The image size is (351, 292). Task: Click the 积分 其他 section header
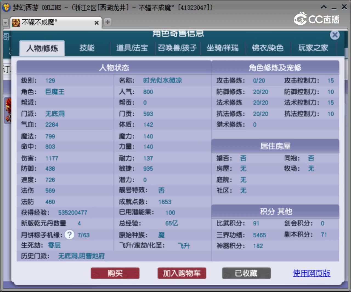tap(275, 211)
